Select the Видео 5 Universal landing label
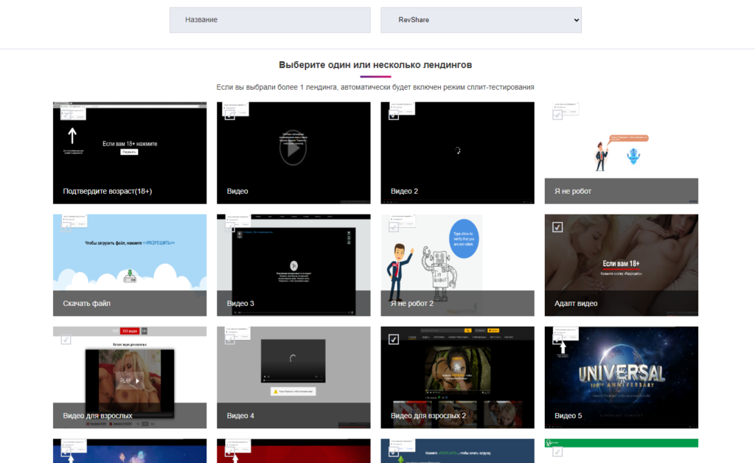755x463 pixels. 568,415
